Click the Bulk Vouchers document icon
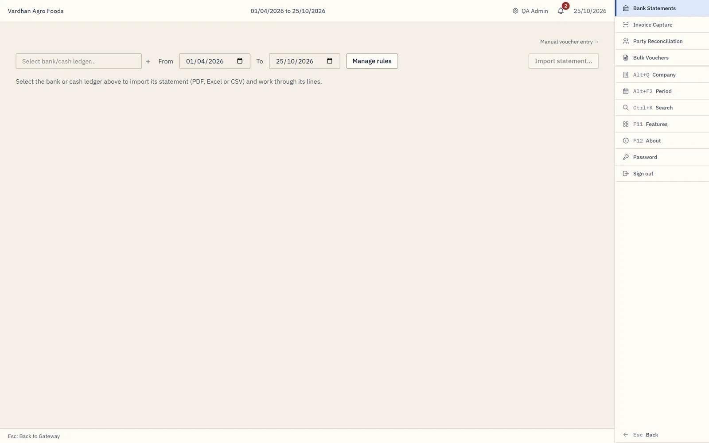The image size is (709, 443). pyautogui.click(x=626, y=58)
